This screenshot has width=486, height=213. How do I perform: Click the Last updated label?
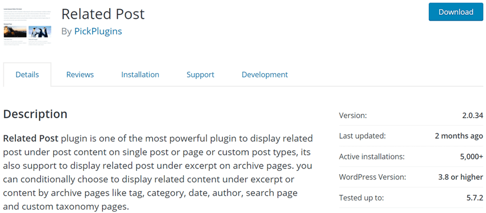point(362,136)
